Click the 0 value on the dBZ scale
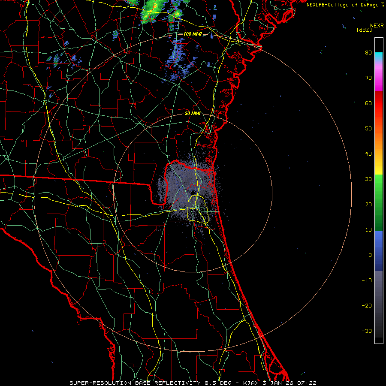The width and height of the screenshot is (386, 386). [370, 255]
